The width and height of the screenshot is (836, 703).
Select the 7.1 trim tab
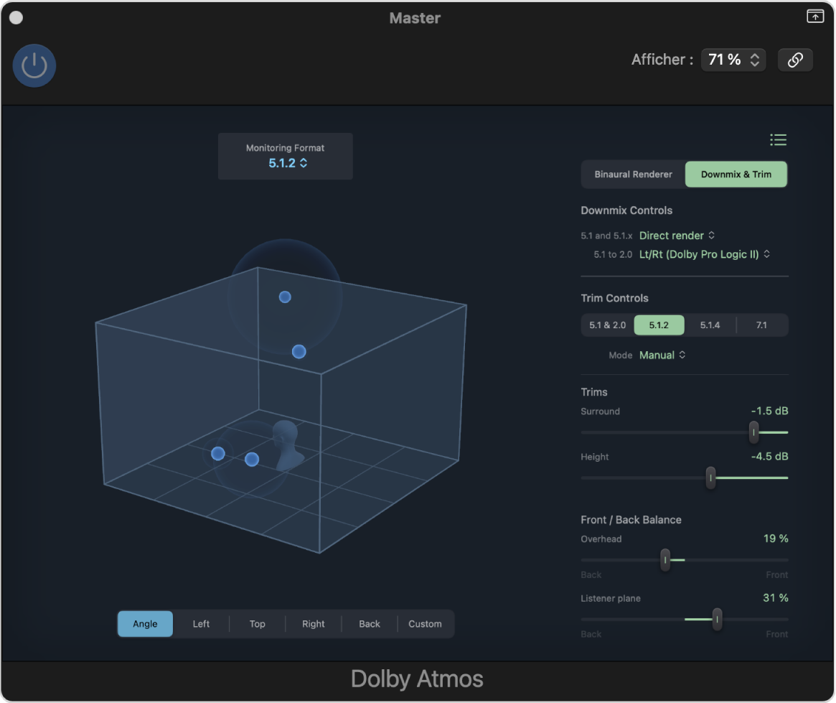[761, 325]
